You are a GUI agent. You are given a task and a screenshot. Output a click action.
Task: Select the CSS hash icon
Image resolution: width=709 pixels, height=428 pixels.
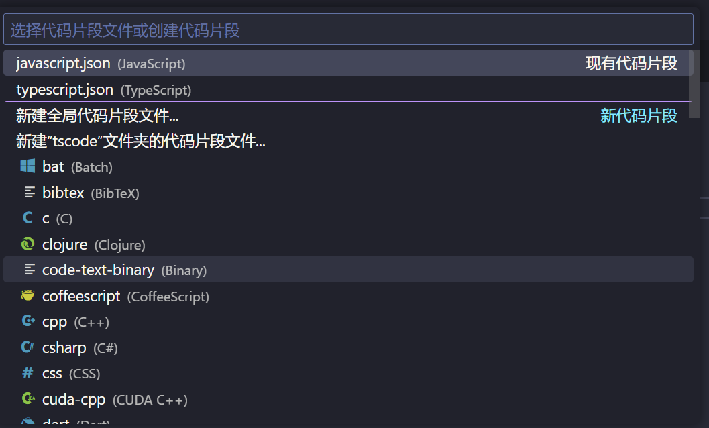tap(28, 373)
